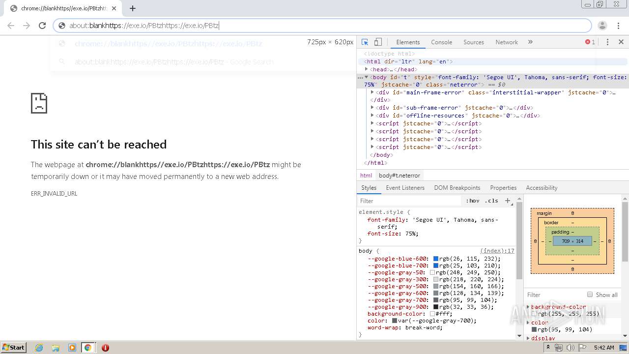The height and width of the screenshot is (354, 629).
Task: Show hidden tray icons arrow
Action: (x=548, y=348)
